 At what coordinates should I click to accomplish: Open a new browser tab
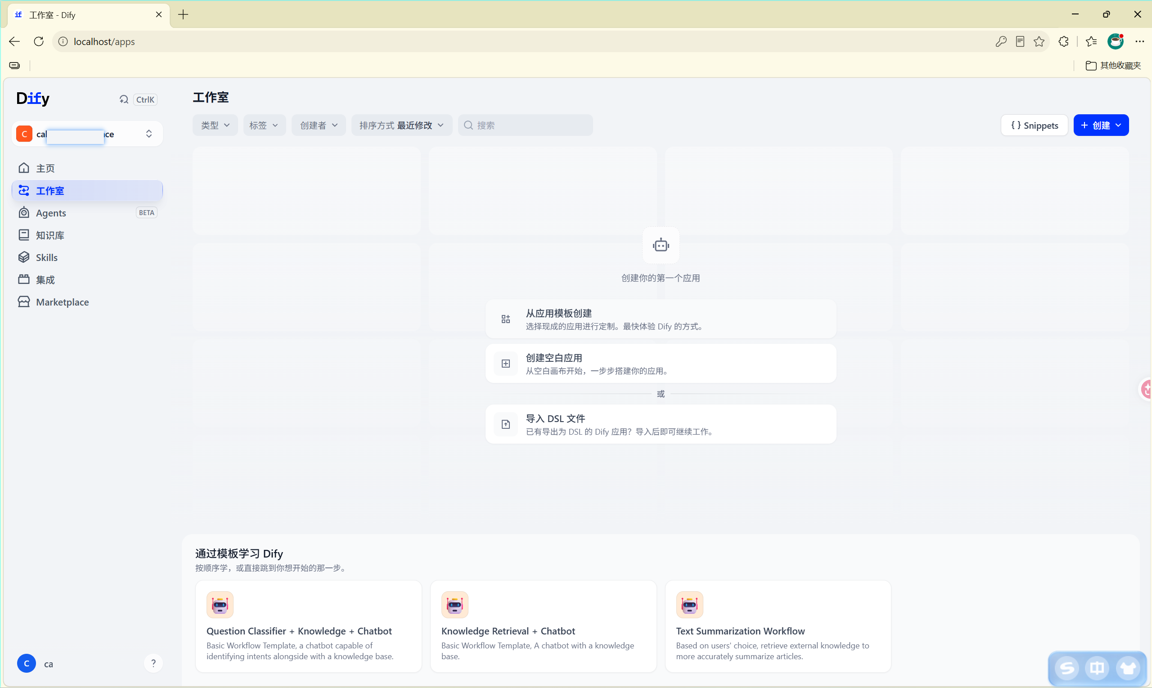pyautogui.click(x=183, y=14)
